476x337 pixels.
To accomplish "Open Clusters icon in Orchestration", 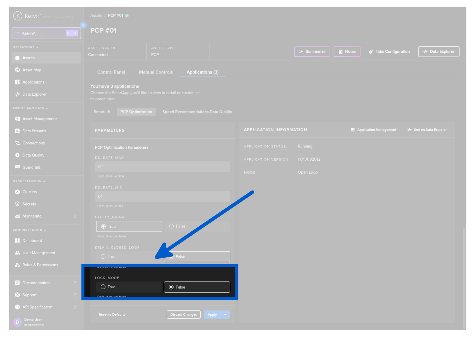I will point(17,192).
